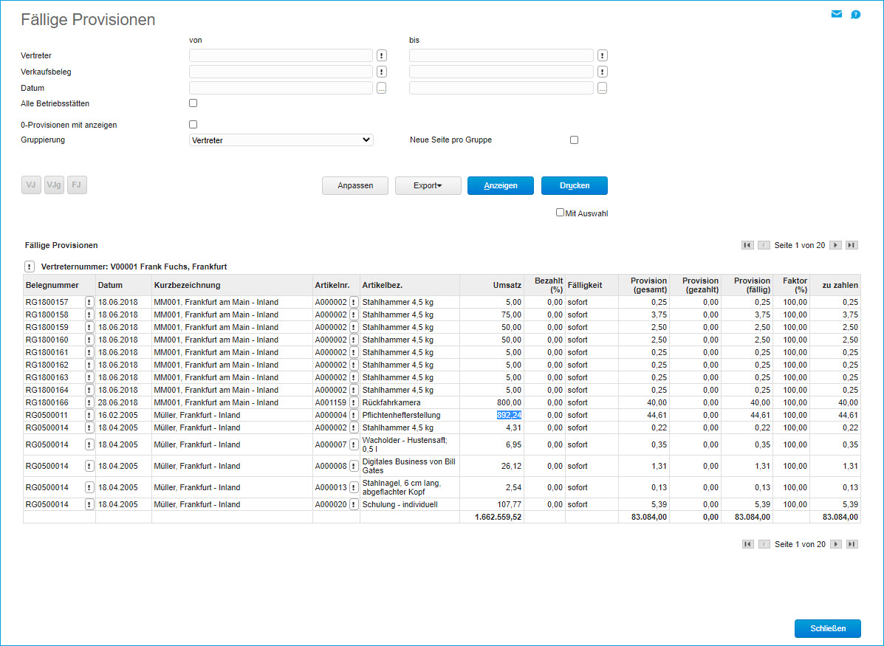
Task: Open article detail icon for A000007
Action: click(354, 444)
